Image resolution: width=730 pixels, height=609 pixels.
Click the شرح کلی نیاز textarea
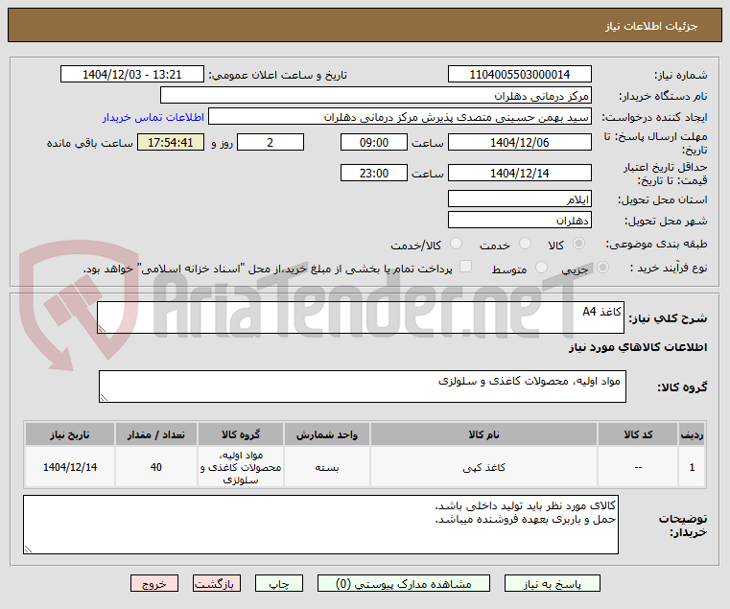[361, 317]
